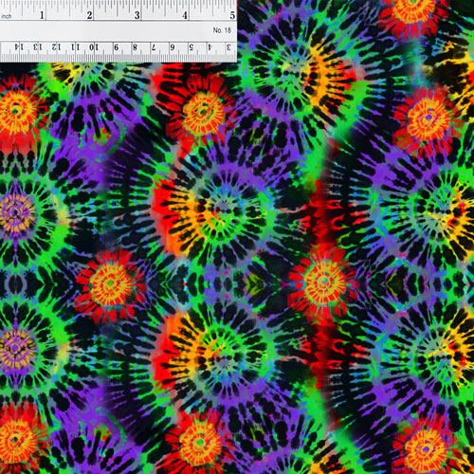Click the 4 inch mark on ruler
The image size is (474, 474).
tap(185, 15)
